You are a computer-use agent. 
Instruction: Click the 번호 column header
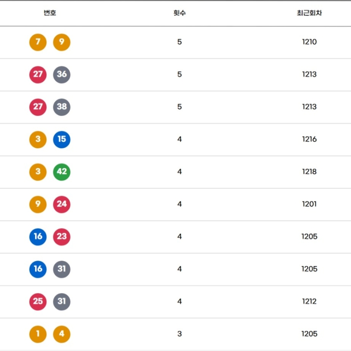[50, 13]
